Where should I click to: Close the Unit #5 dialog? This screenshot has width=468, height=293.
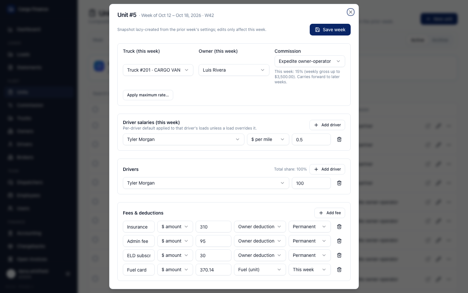pos(350,12)
